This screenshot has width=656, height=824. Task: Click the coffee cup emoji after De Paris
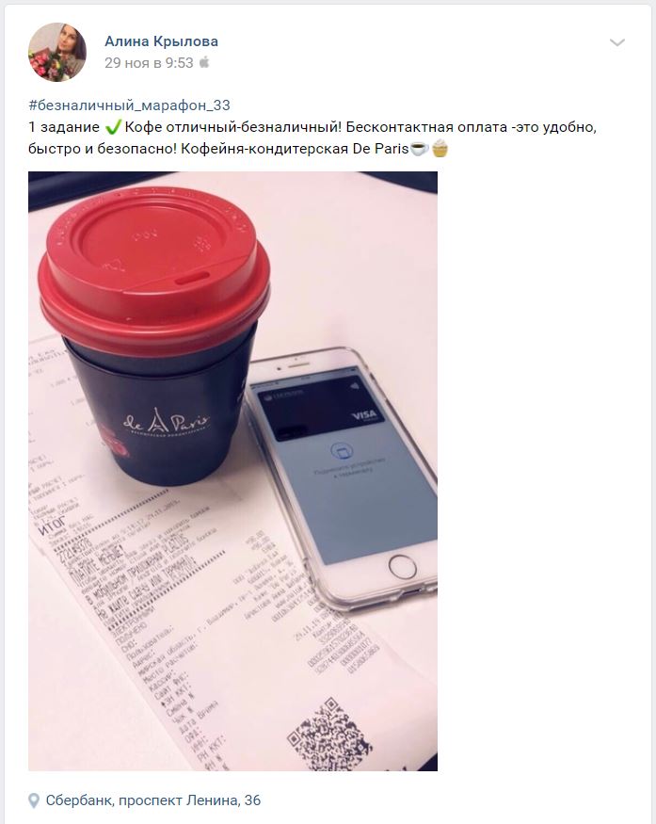click(419, 149)
